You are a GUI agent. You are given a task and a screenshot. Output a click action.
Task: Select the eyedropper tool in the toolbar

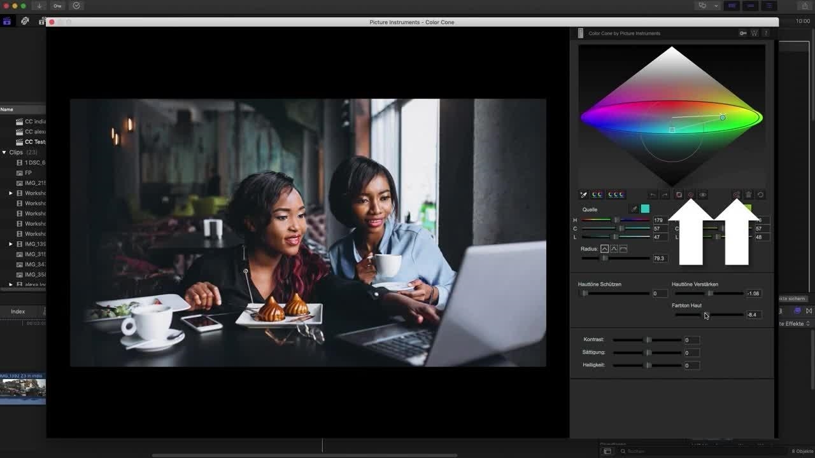tap(583, 195)
